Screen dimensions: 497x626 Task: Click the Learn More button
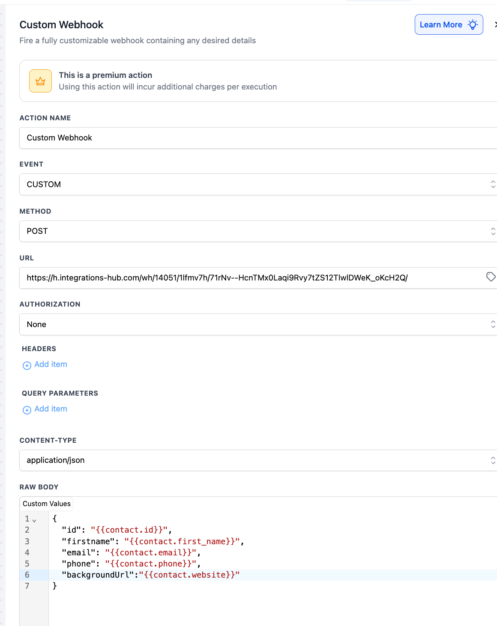pyautogui.click(x=449, y=24)
